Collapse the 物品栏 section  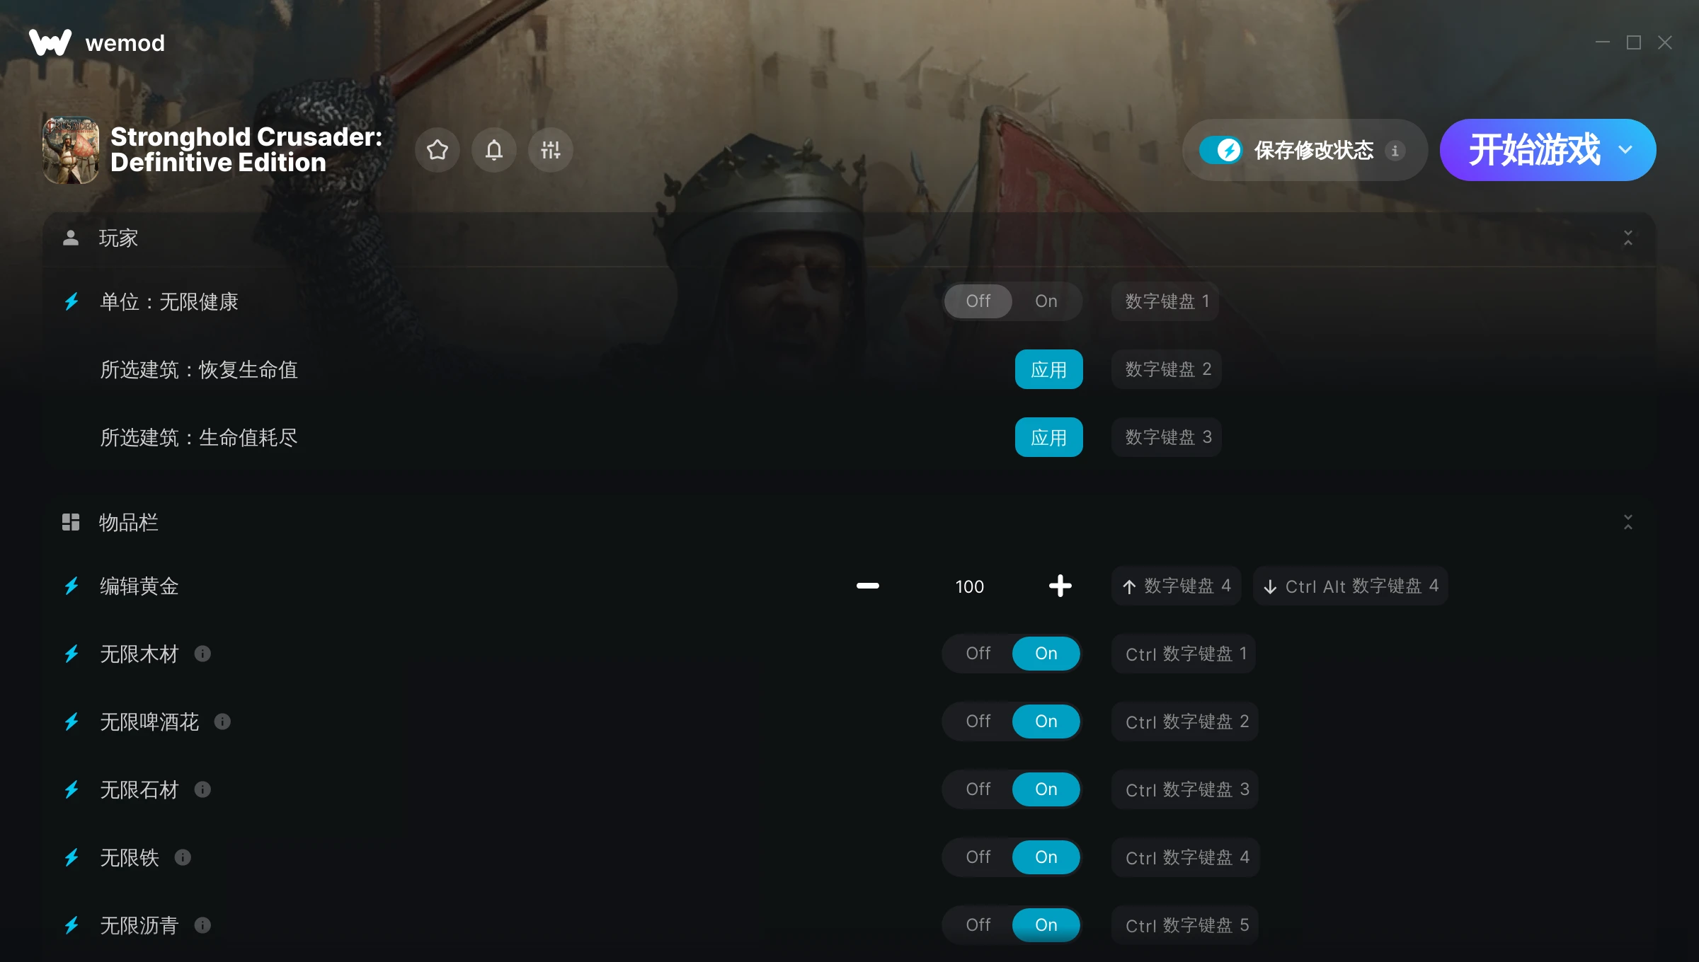pos(1628,522)
